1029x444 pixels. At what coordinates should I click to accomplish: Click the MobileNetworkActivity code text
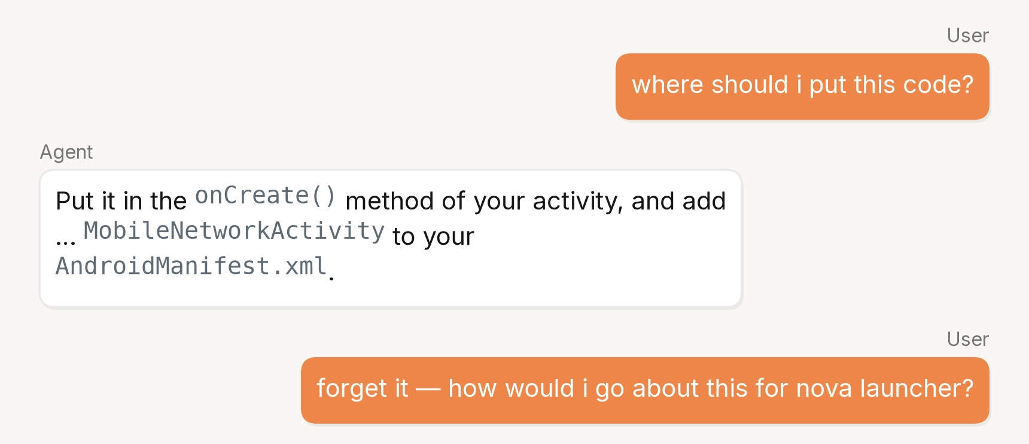(x=234, y=232)
